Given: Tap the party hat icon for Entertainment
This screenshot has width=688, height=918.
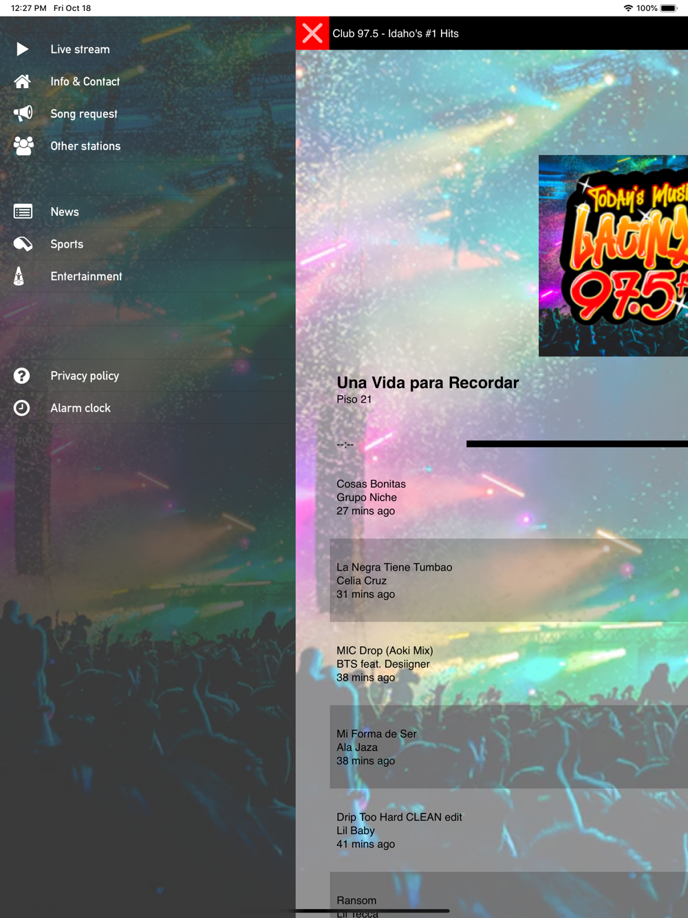Looking at the screenshot, I should tap(19, 276).
